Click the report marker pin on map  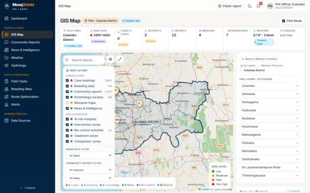click(139, 104)
